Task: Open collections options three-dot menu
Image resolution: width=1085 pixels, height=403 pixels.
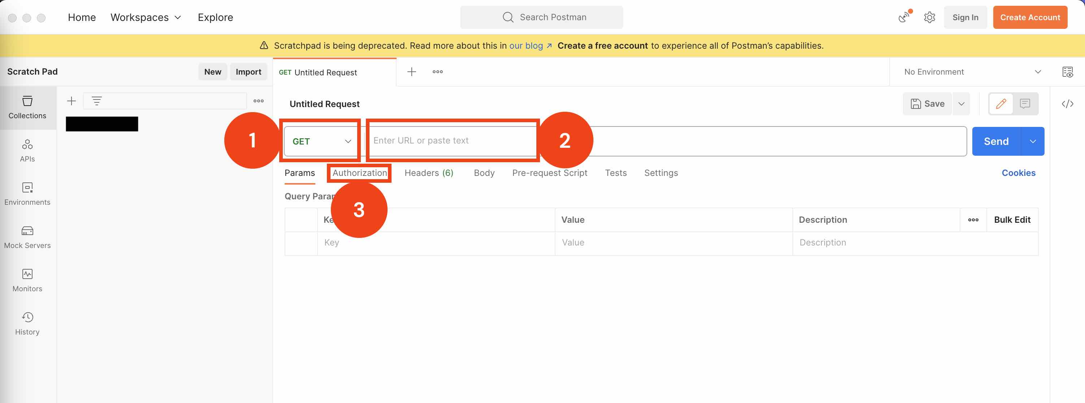Action: pyautogui.click(x=259, y=101)
